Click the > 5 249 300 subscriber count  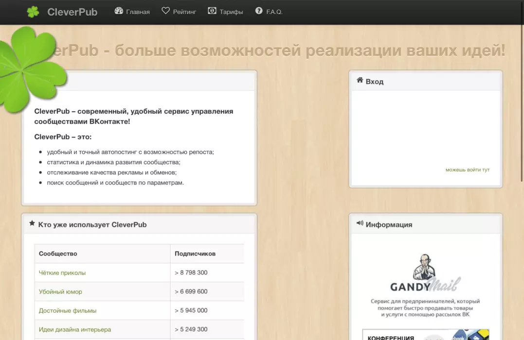coord(191,329)
